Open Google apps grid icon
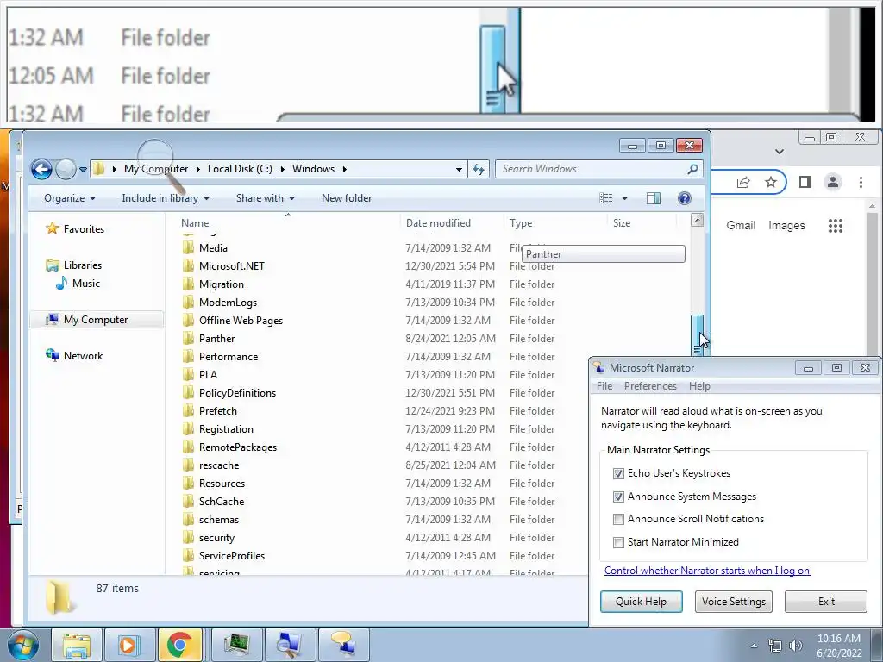 [x=835, y=226]
